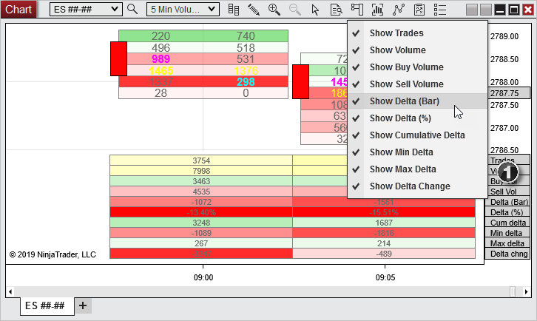Click the bar type candlestick icon

pyautogui.click(x=234, y=10)
